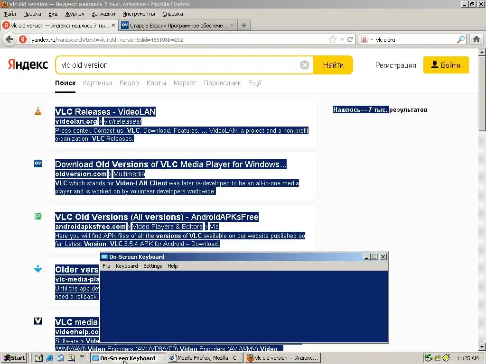Open File menu in On-Screen Keyboard

coord(106,266)
